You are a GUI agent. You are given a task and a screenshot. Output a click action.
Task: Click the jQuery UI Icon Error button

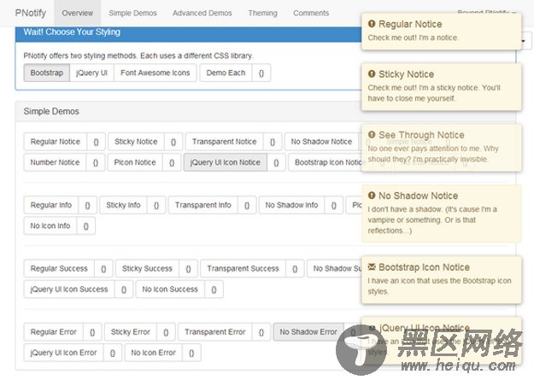[x=64, y=353]
